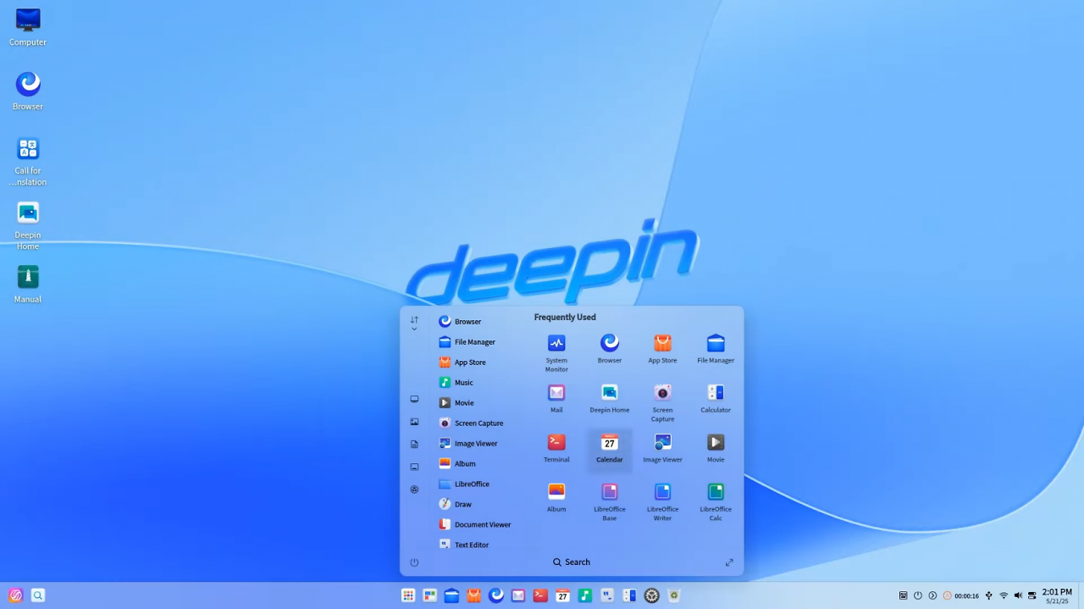The width and height of the screenshot is (1084, 609).
Task: Open the Browser desktop shortcut
Action: 28,91
